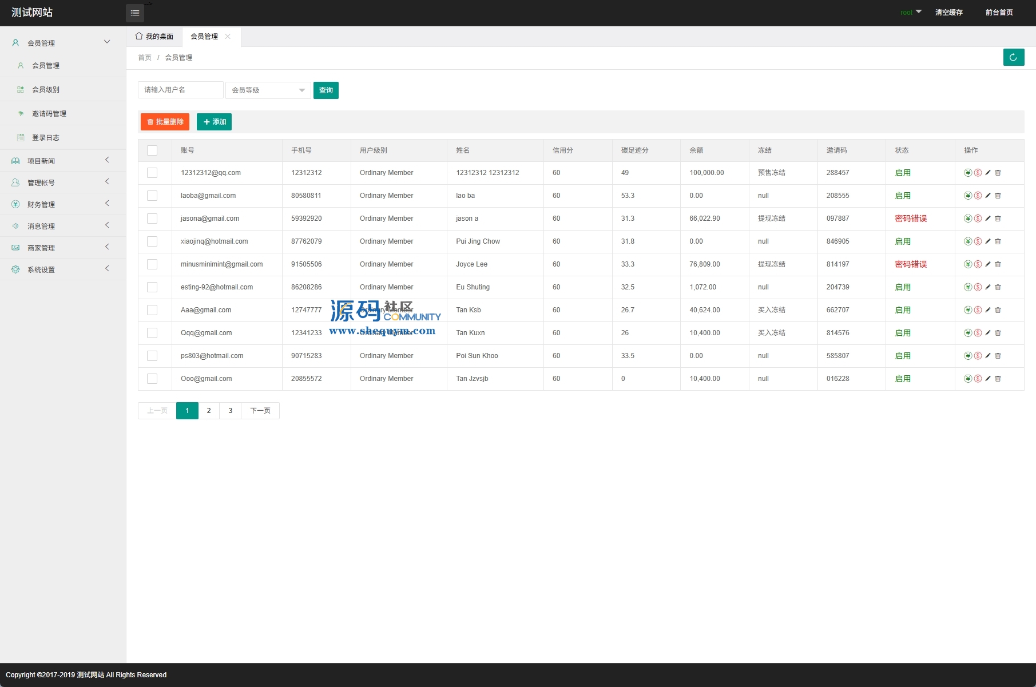Click the green refresh icon button
This screenshot has width=1036, height=687.
1013,57
